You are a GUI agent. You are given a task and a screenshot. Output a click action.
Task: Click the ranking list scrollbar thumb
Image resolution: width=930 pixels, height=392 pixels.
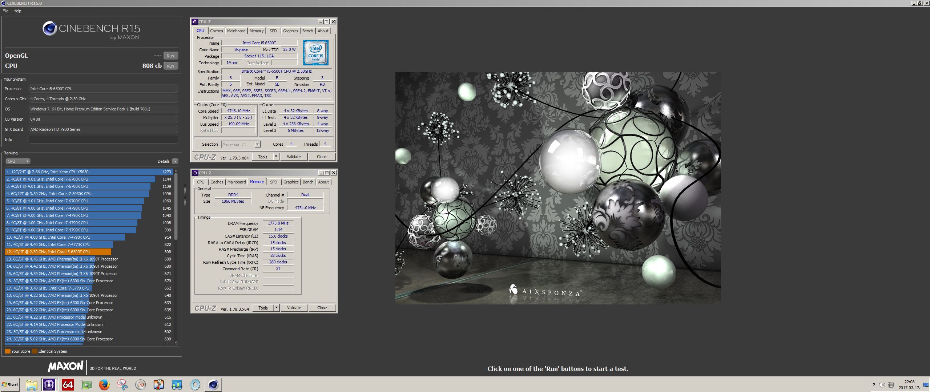176,206
